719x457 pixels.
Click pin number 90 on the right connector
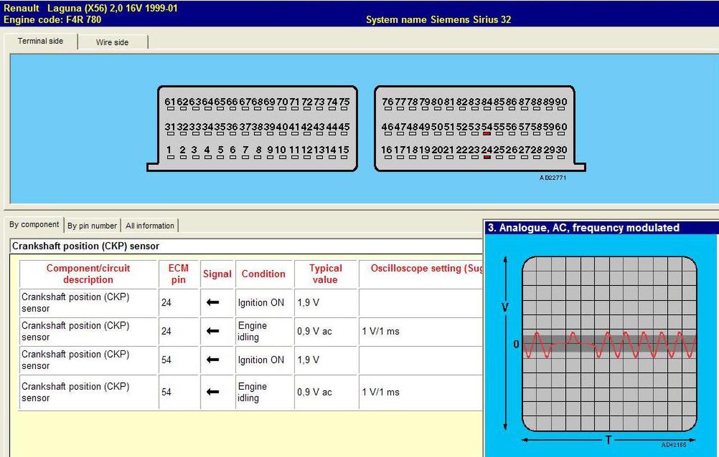coord(561,101)
